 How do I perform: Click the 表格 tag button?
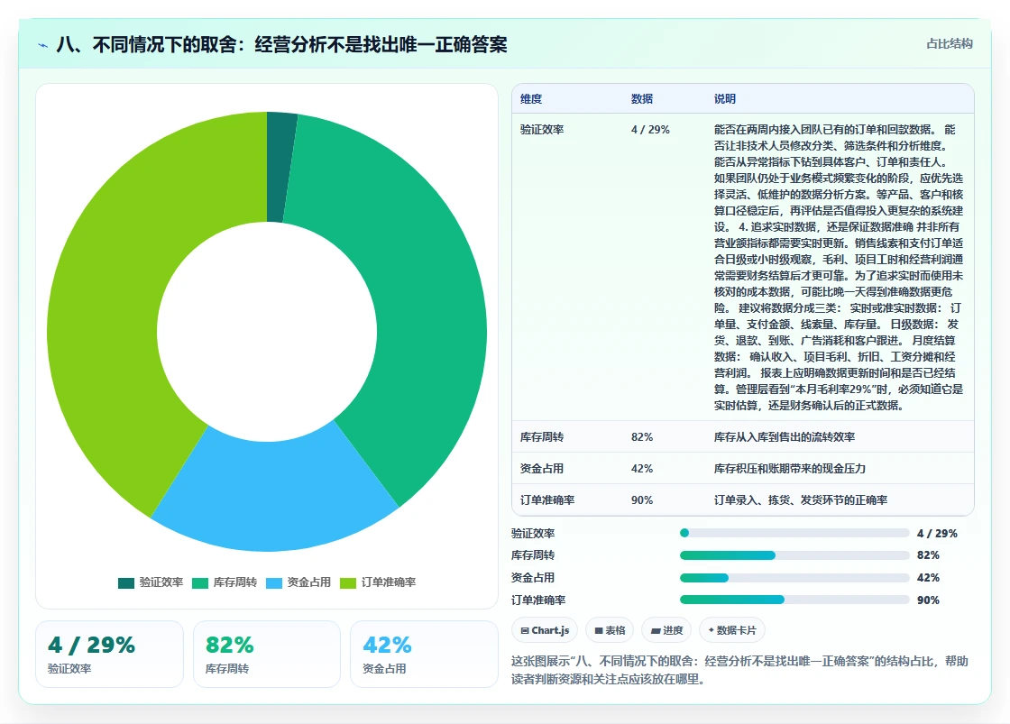[x=610, y=630]
